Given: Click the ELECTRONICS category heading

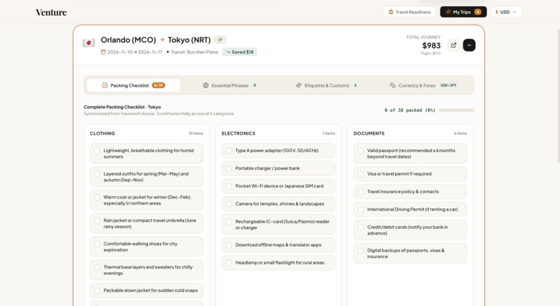Looking at the screenshot, I should click(238, 133).
